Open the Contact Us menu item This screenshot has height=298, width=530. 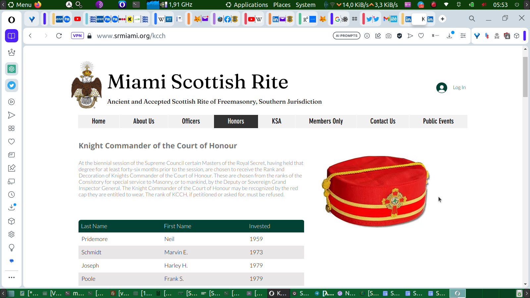383,121
